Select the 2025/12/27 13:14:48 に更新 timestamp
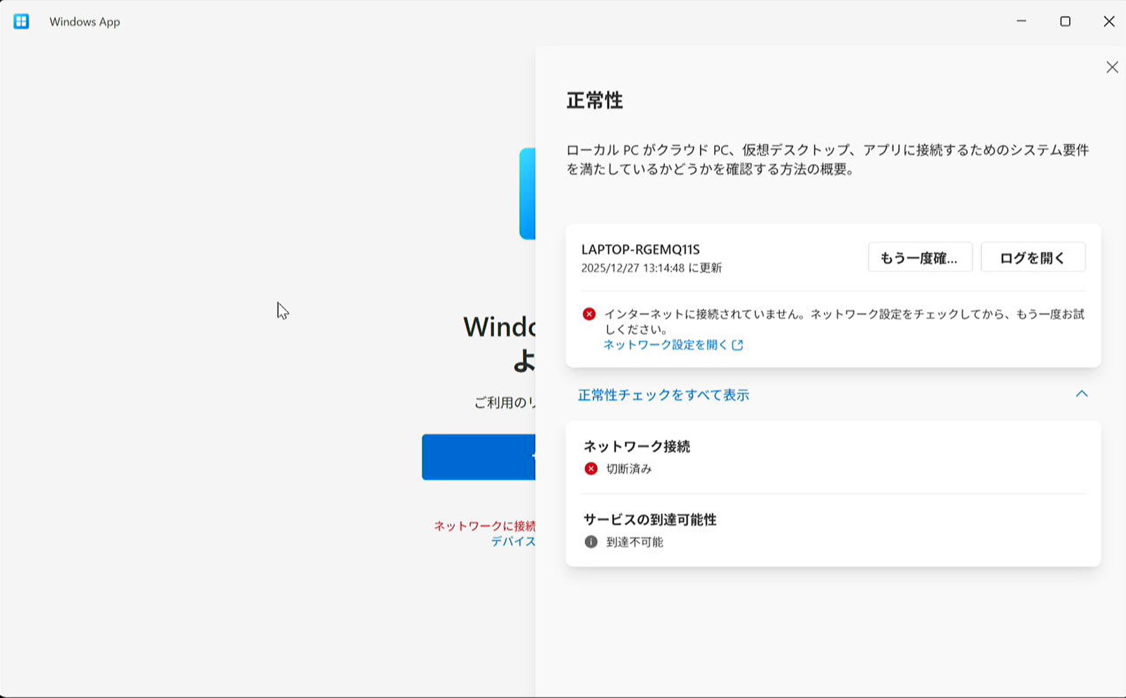 (651, 268)
